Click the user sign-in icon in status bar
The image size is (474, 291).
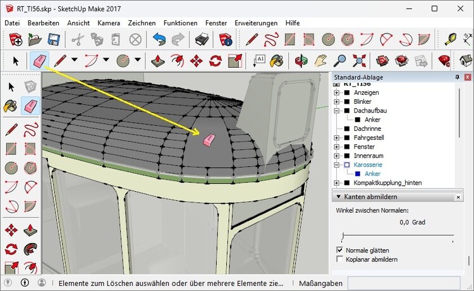42,283
